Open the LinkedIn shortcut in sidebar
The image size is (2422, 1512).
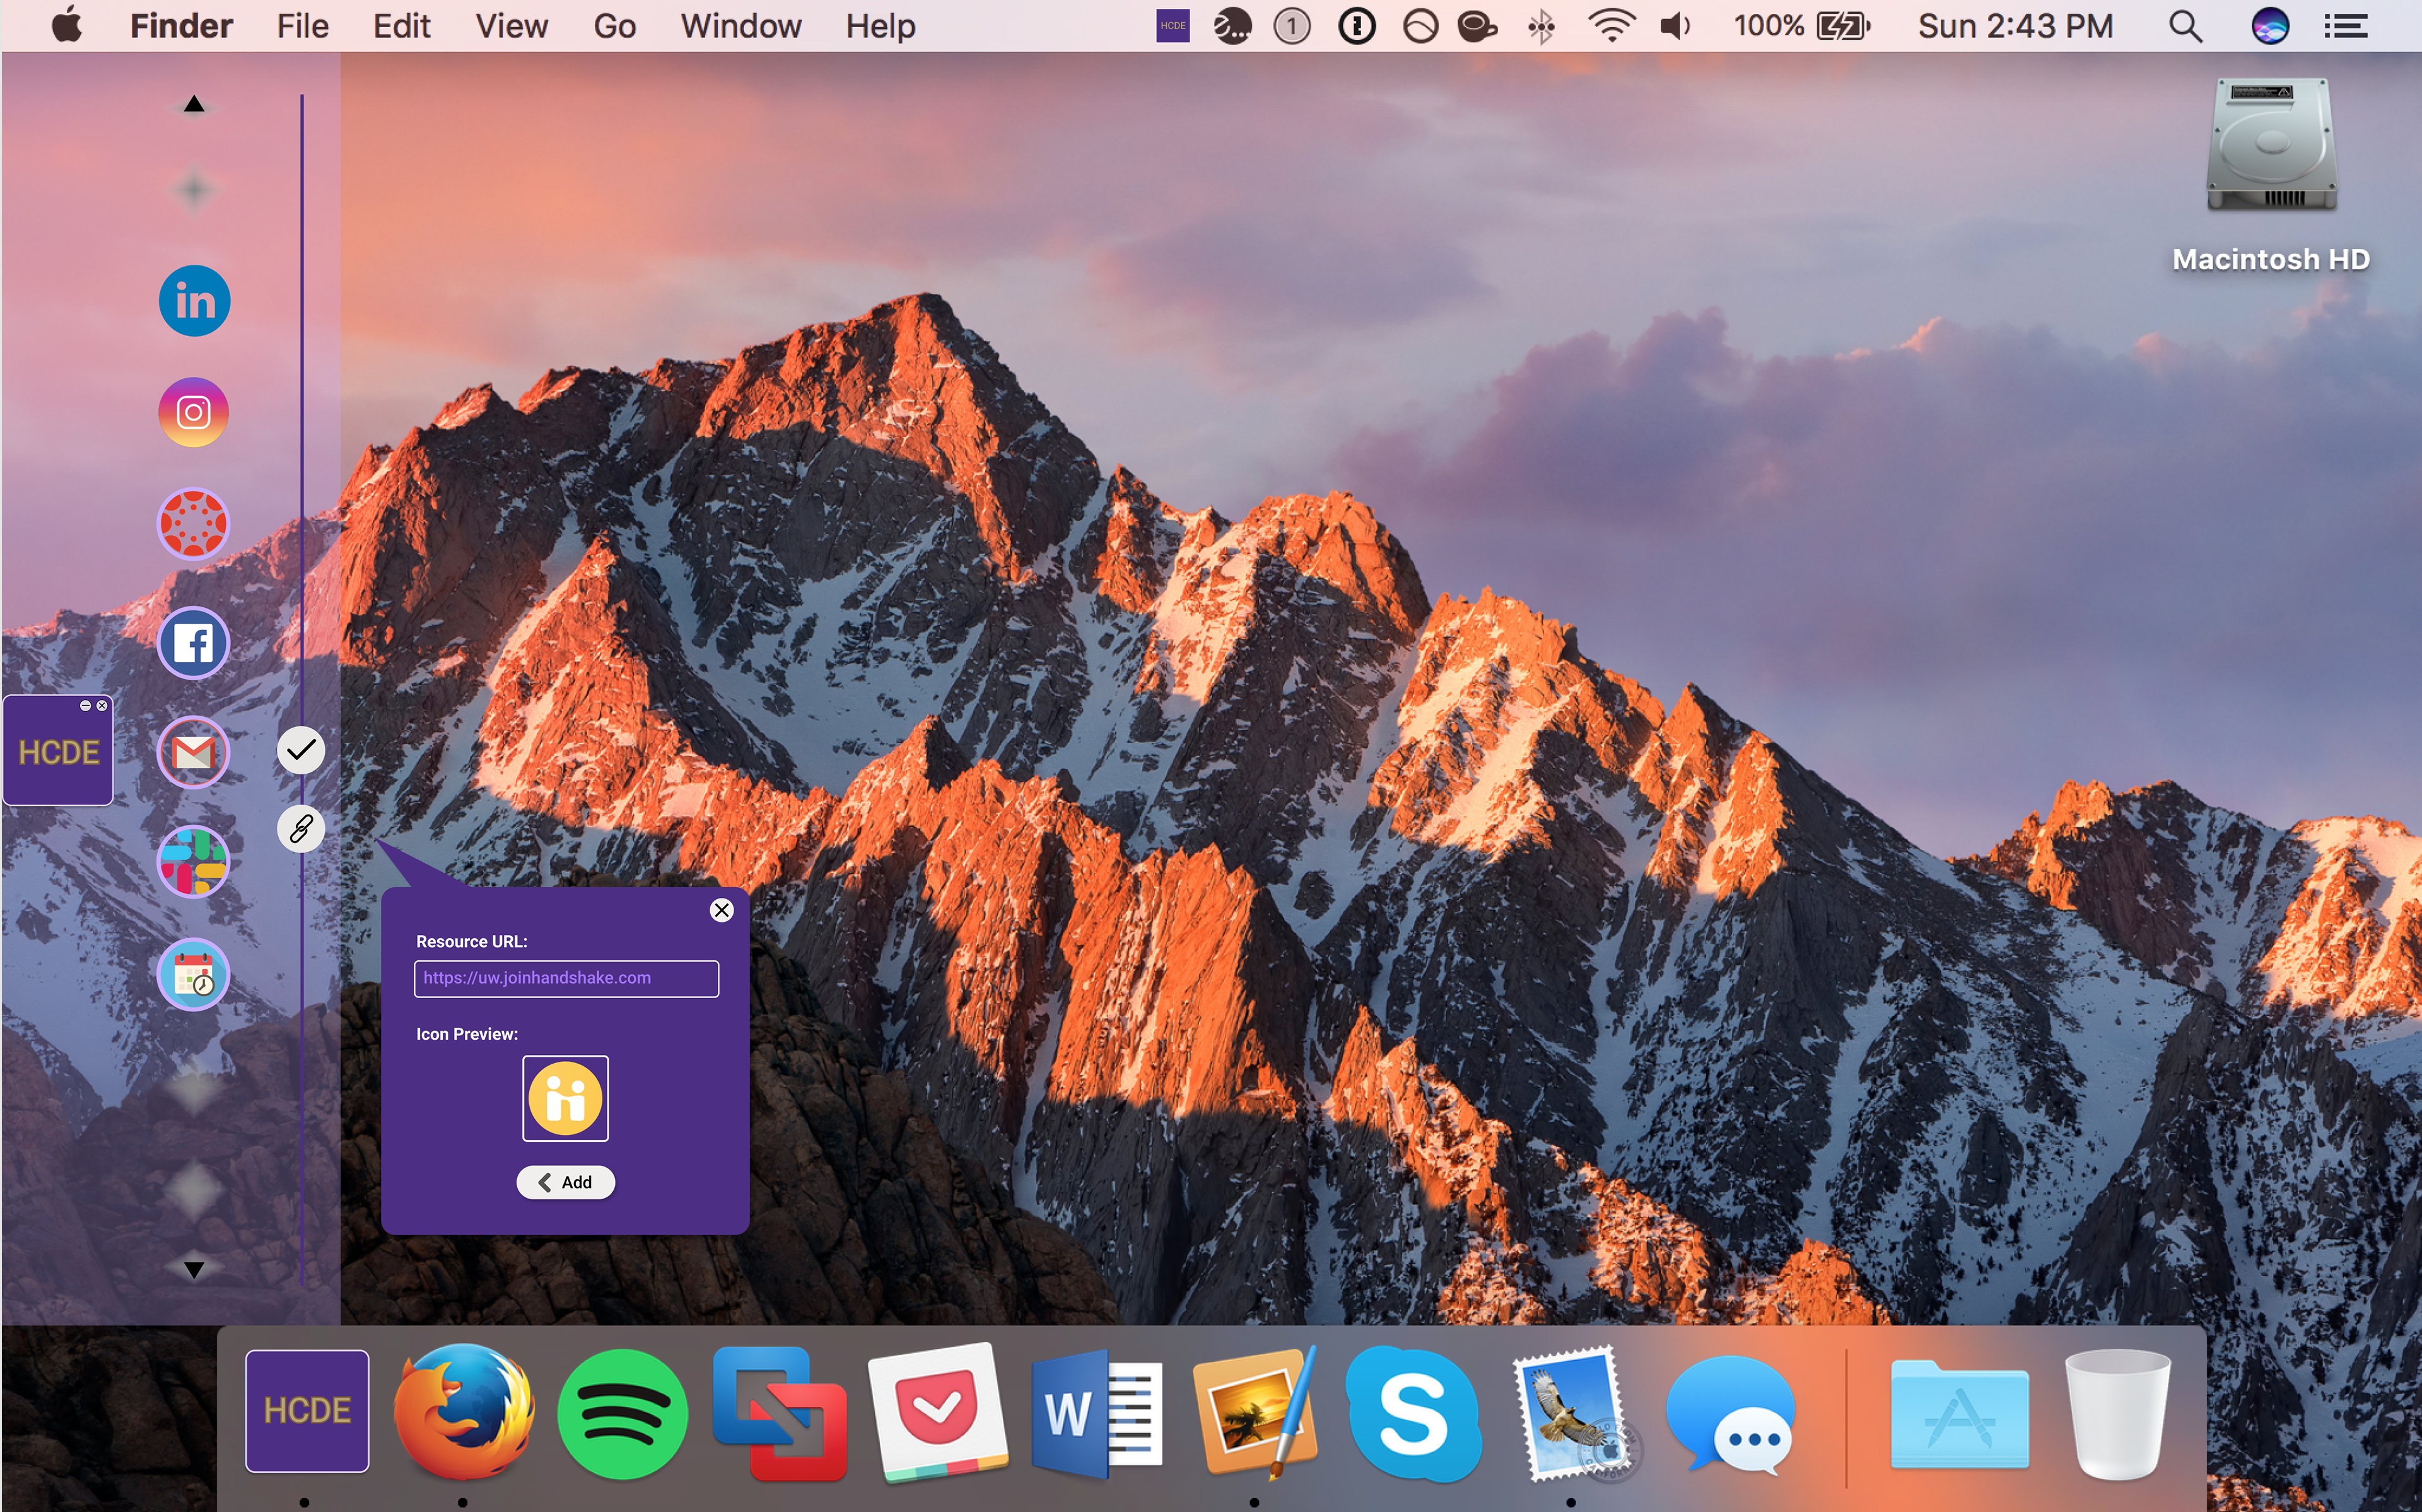coord(194,300)
